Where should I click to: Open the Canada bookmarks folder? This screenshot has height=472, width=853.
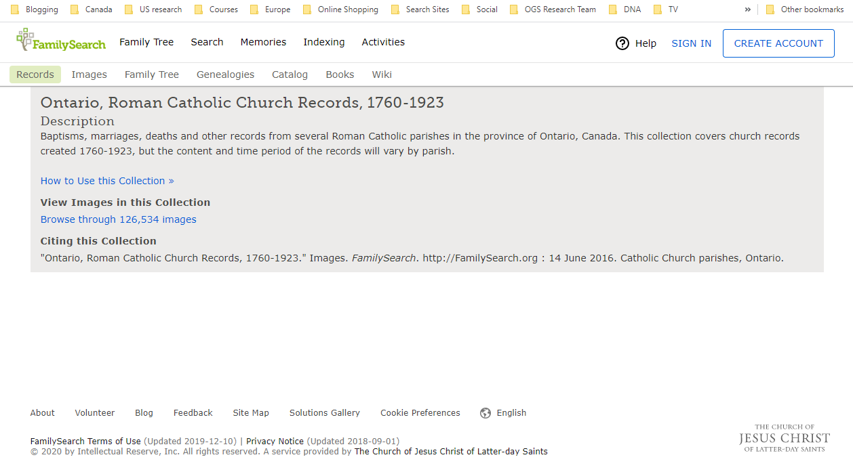[92, 9]
